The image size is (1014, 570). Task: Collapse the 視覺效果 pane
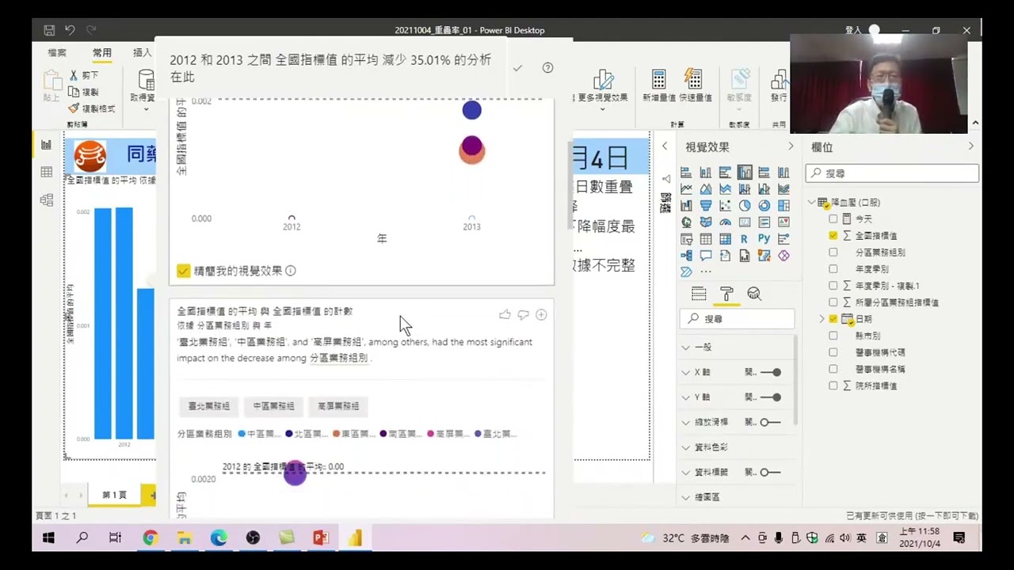(x=790, y=146)
